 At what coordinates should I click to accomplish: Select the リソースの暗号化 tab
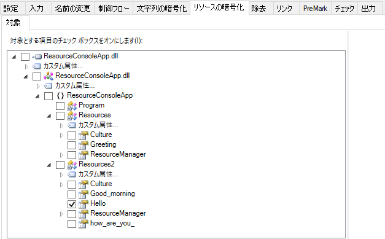click(x=219, y=7)
